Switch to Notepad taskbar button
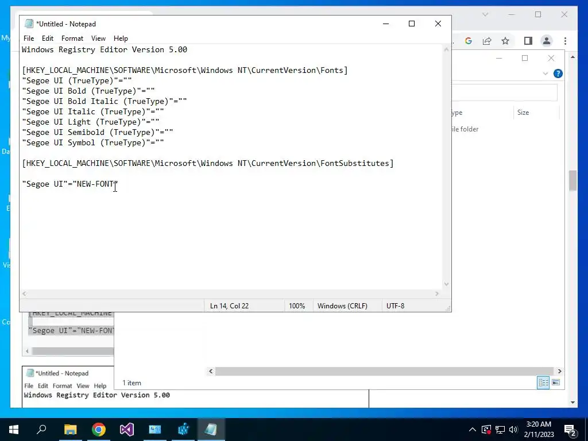The image size is (588, 441). 211,430
